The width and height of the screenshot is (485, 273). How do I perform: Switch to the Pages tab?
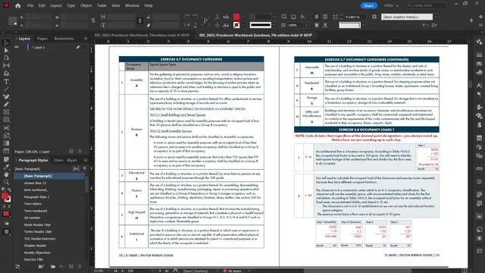point(42,39)
